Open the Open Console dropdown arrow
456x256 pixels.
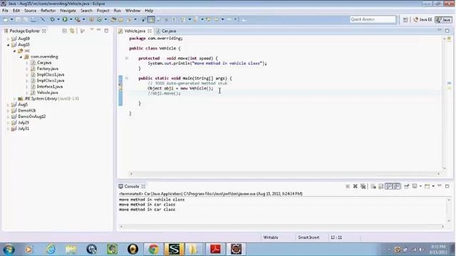(x=433, y=186)
